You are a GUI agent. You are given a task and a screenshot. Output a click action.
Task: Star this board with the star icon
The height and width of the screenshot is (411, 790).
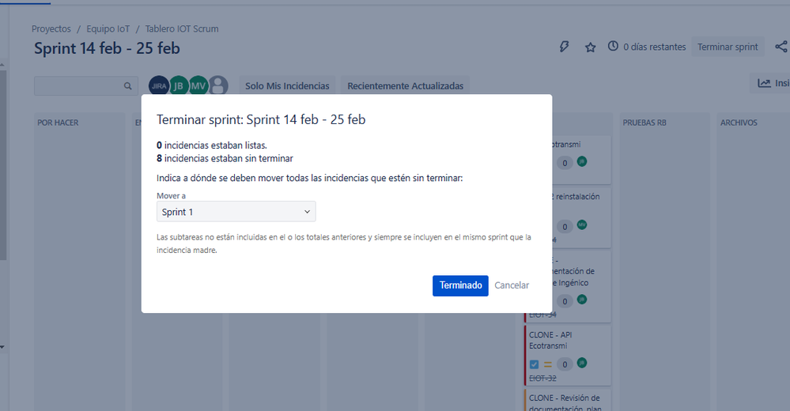pyautogui.click(x=590, y=47)
